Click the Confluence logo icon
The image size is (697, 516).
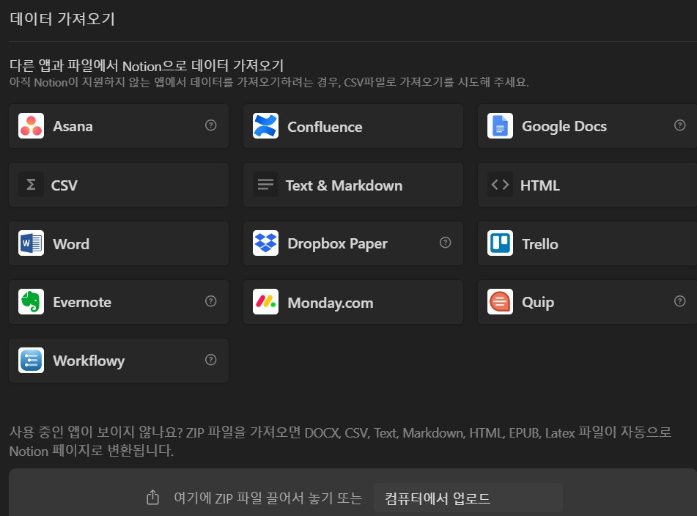[x=265, y=126]
